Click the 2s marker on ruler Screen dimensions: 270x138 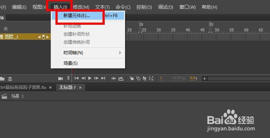211,24
